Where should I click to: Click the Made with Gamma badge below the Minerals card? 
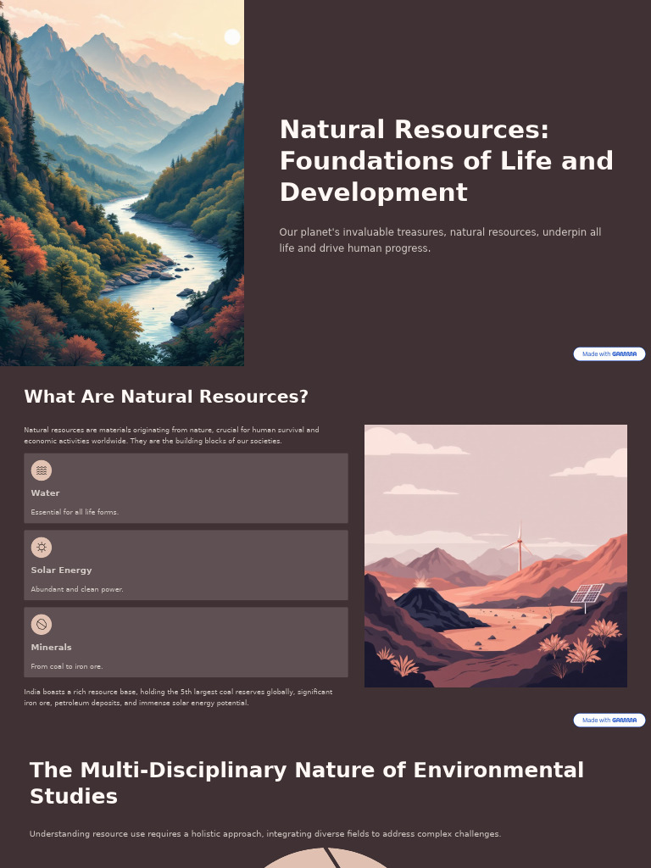(609, 721)
